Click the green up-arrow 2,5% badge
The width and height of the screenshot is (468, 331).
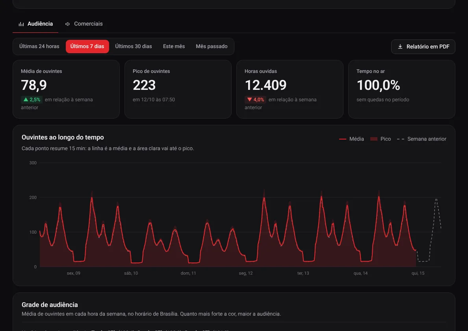[32, 99]
